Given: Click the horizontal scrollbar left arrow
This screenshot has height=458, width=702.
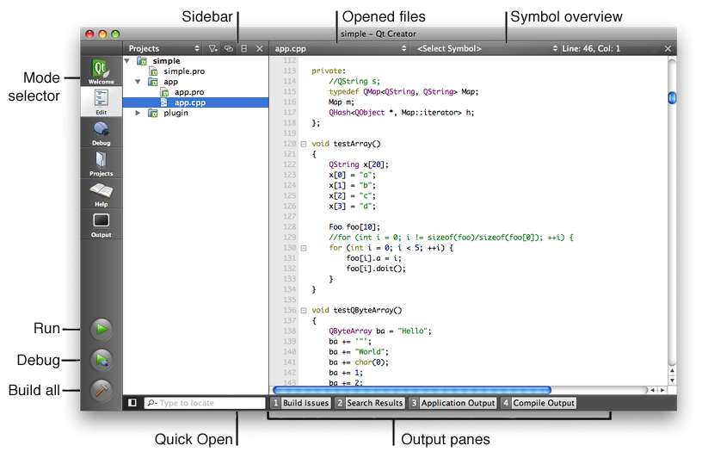Looking at the screenshot, I should pyautogui.click(x=652, y=390).
